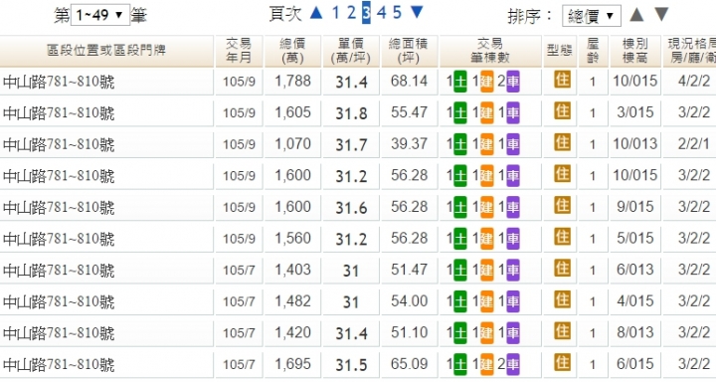
Task: Click the 交易年月 column header
Action: 239,51
